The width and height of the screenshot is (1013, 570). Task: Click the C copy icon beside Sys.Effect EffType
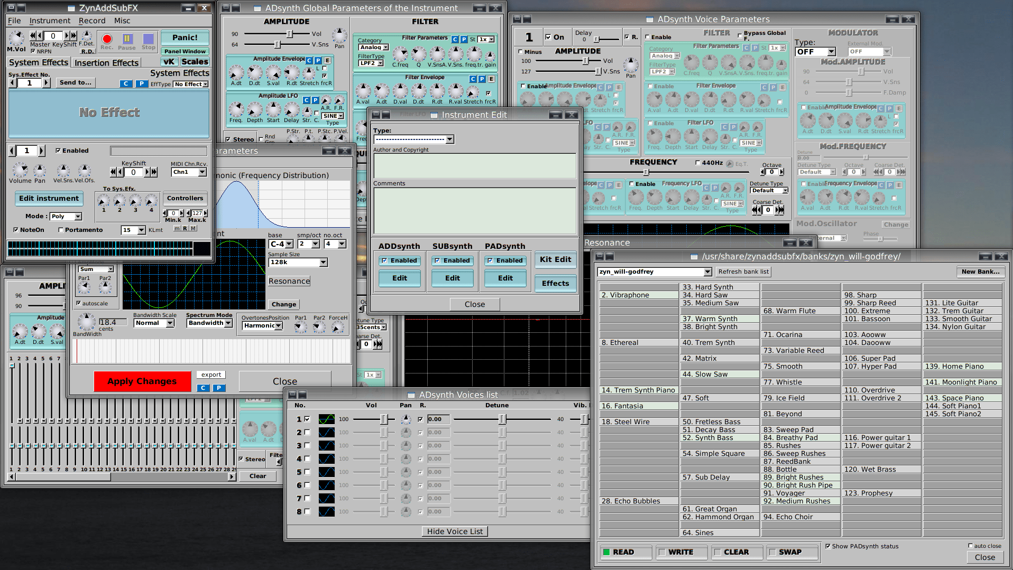(126, 83)
